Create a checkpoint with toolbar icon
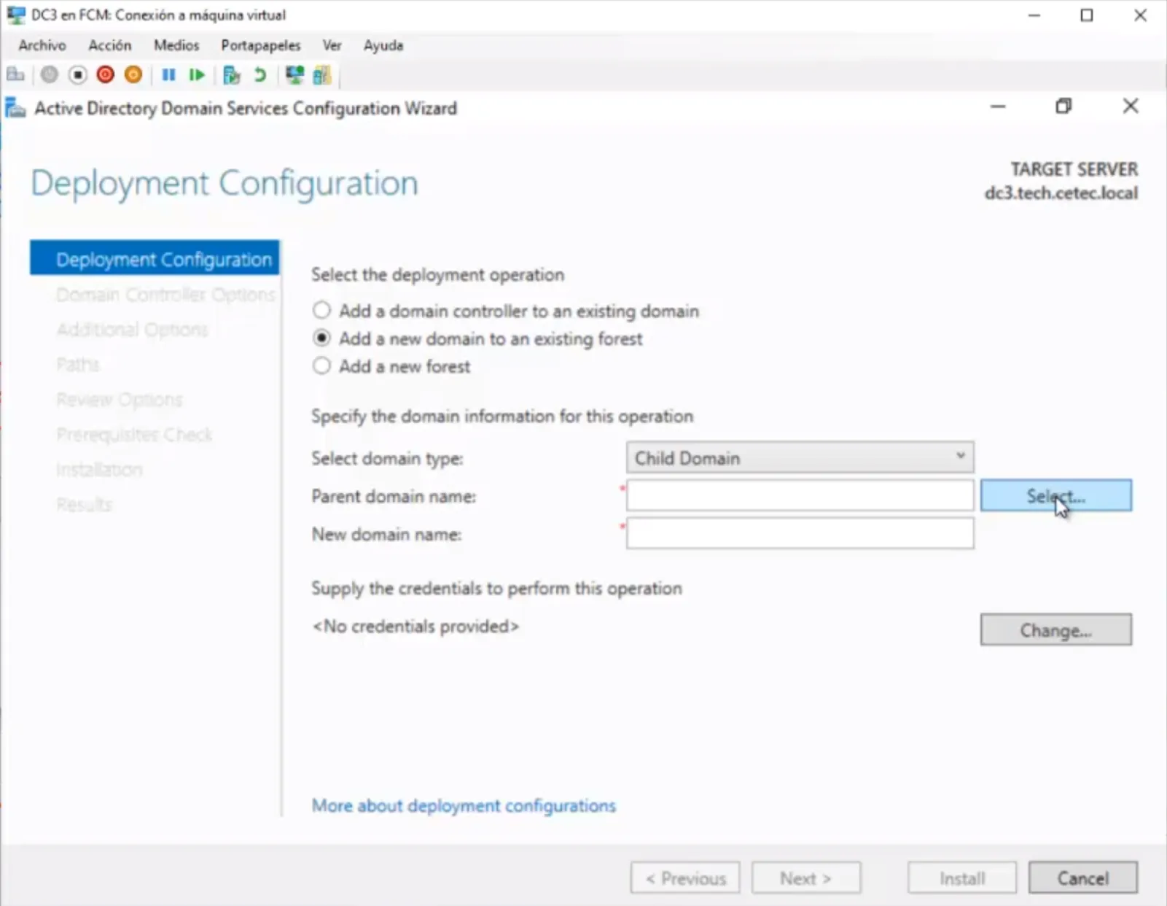The width and height of the screenshot is (1167, 906). 232,74
